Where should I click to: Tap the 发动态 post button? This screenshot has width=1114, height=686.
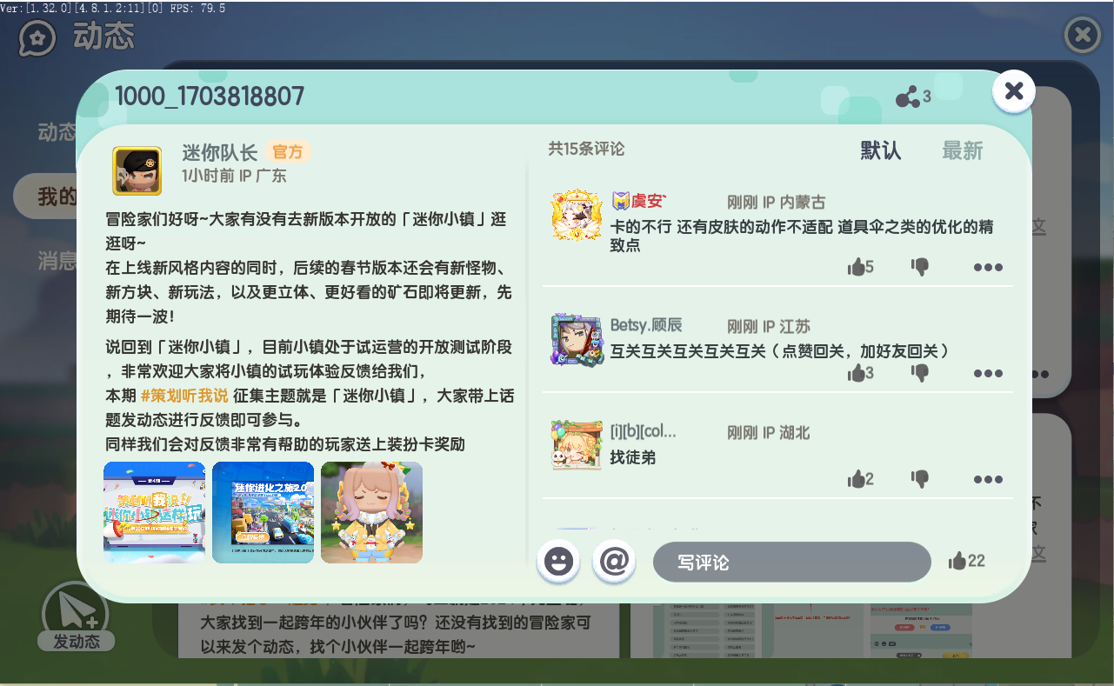(x=76, y=616)
